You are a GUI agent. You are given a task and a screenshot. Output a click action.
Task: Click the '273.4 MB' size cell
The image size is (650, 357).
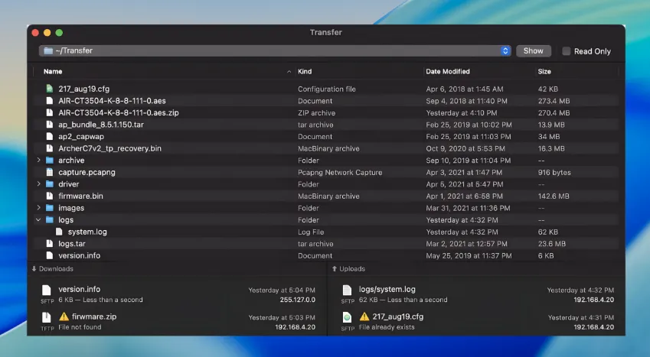point(554,101)
